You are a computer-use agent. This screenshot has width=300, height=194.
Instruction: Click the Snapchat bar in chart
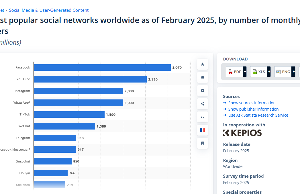[x=53, y=161]
